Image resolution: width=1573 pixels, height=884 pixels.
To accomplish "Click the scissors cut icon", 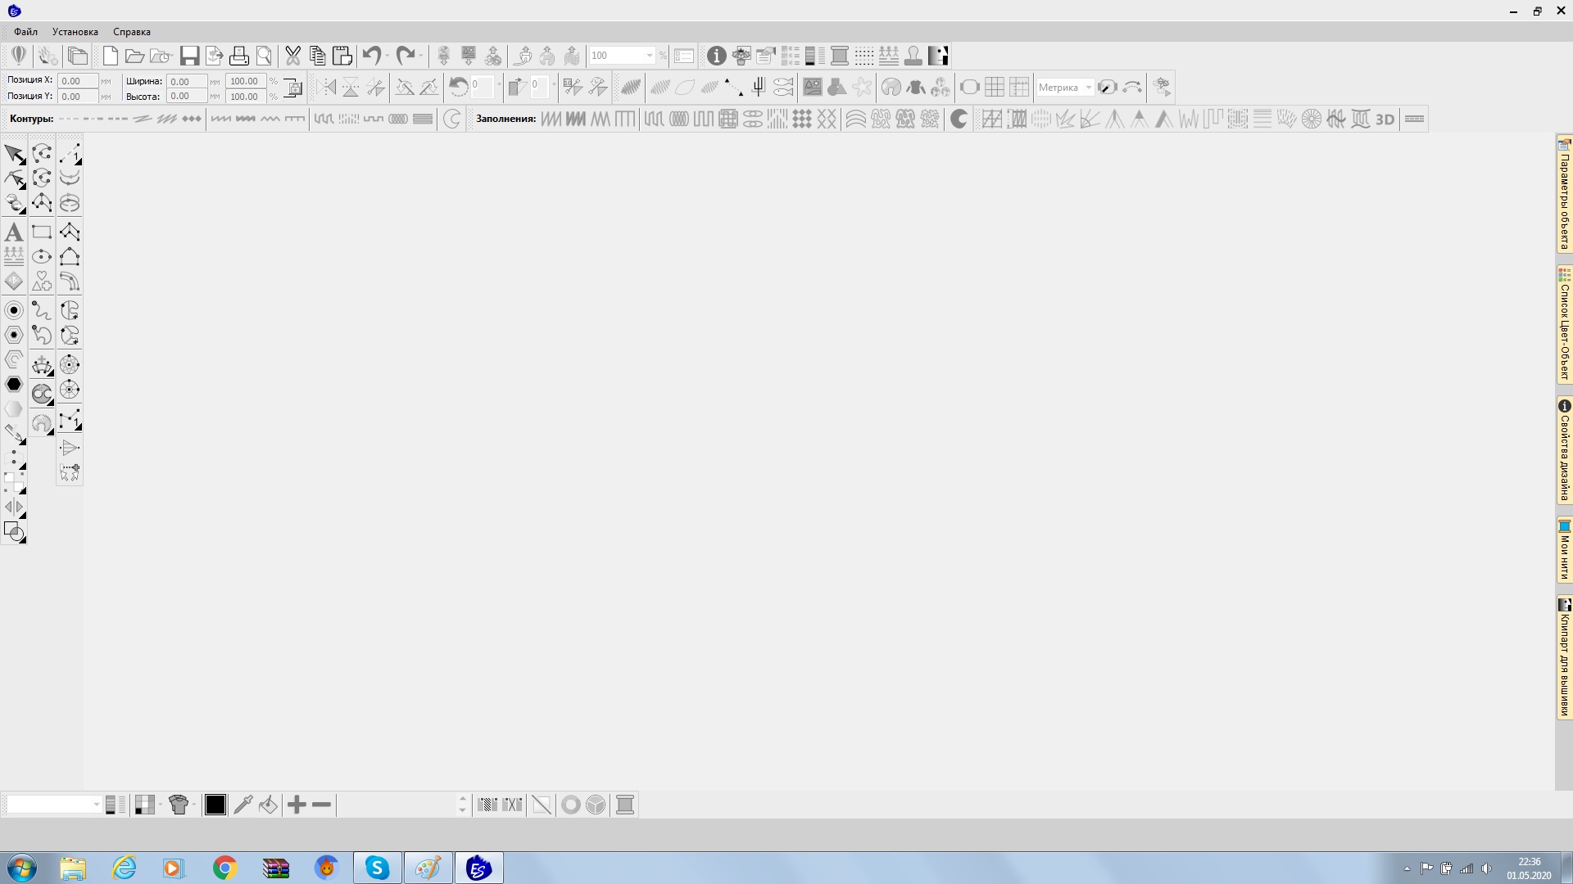I will point(292,56).
